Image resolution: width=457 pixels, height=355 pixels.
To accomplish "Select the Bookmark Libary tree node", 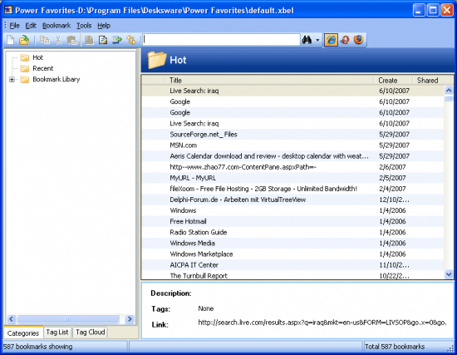I will [x=57, y=79].
